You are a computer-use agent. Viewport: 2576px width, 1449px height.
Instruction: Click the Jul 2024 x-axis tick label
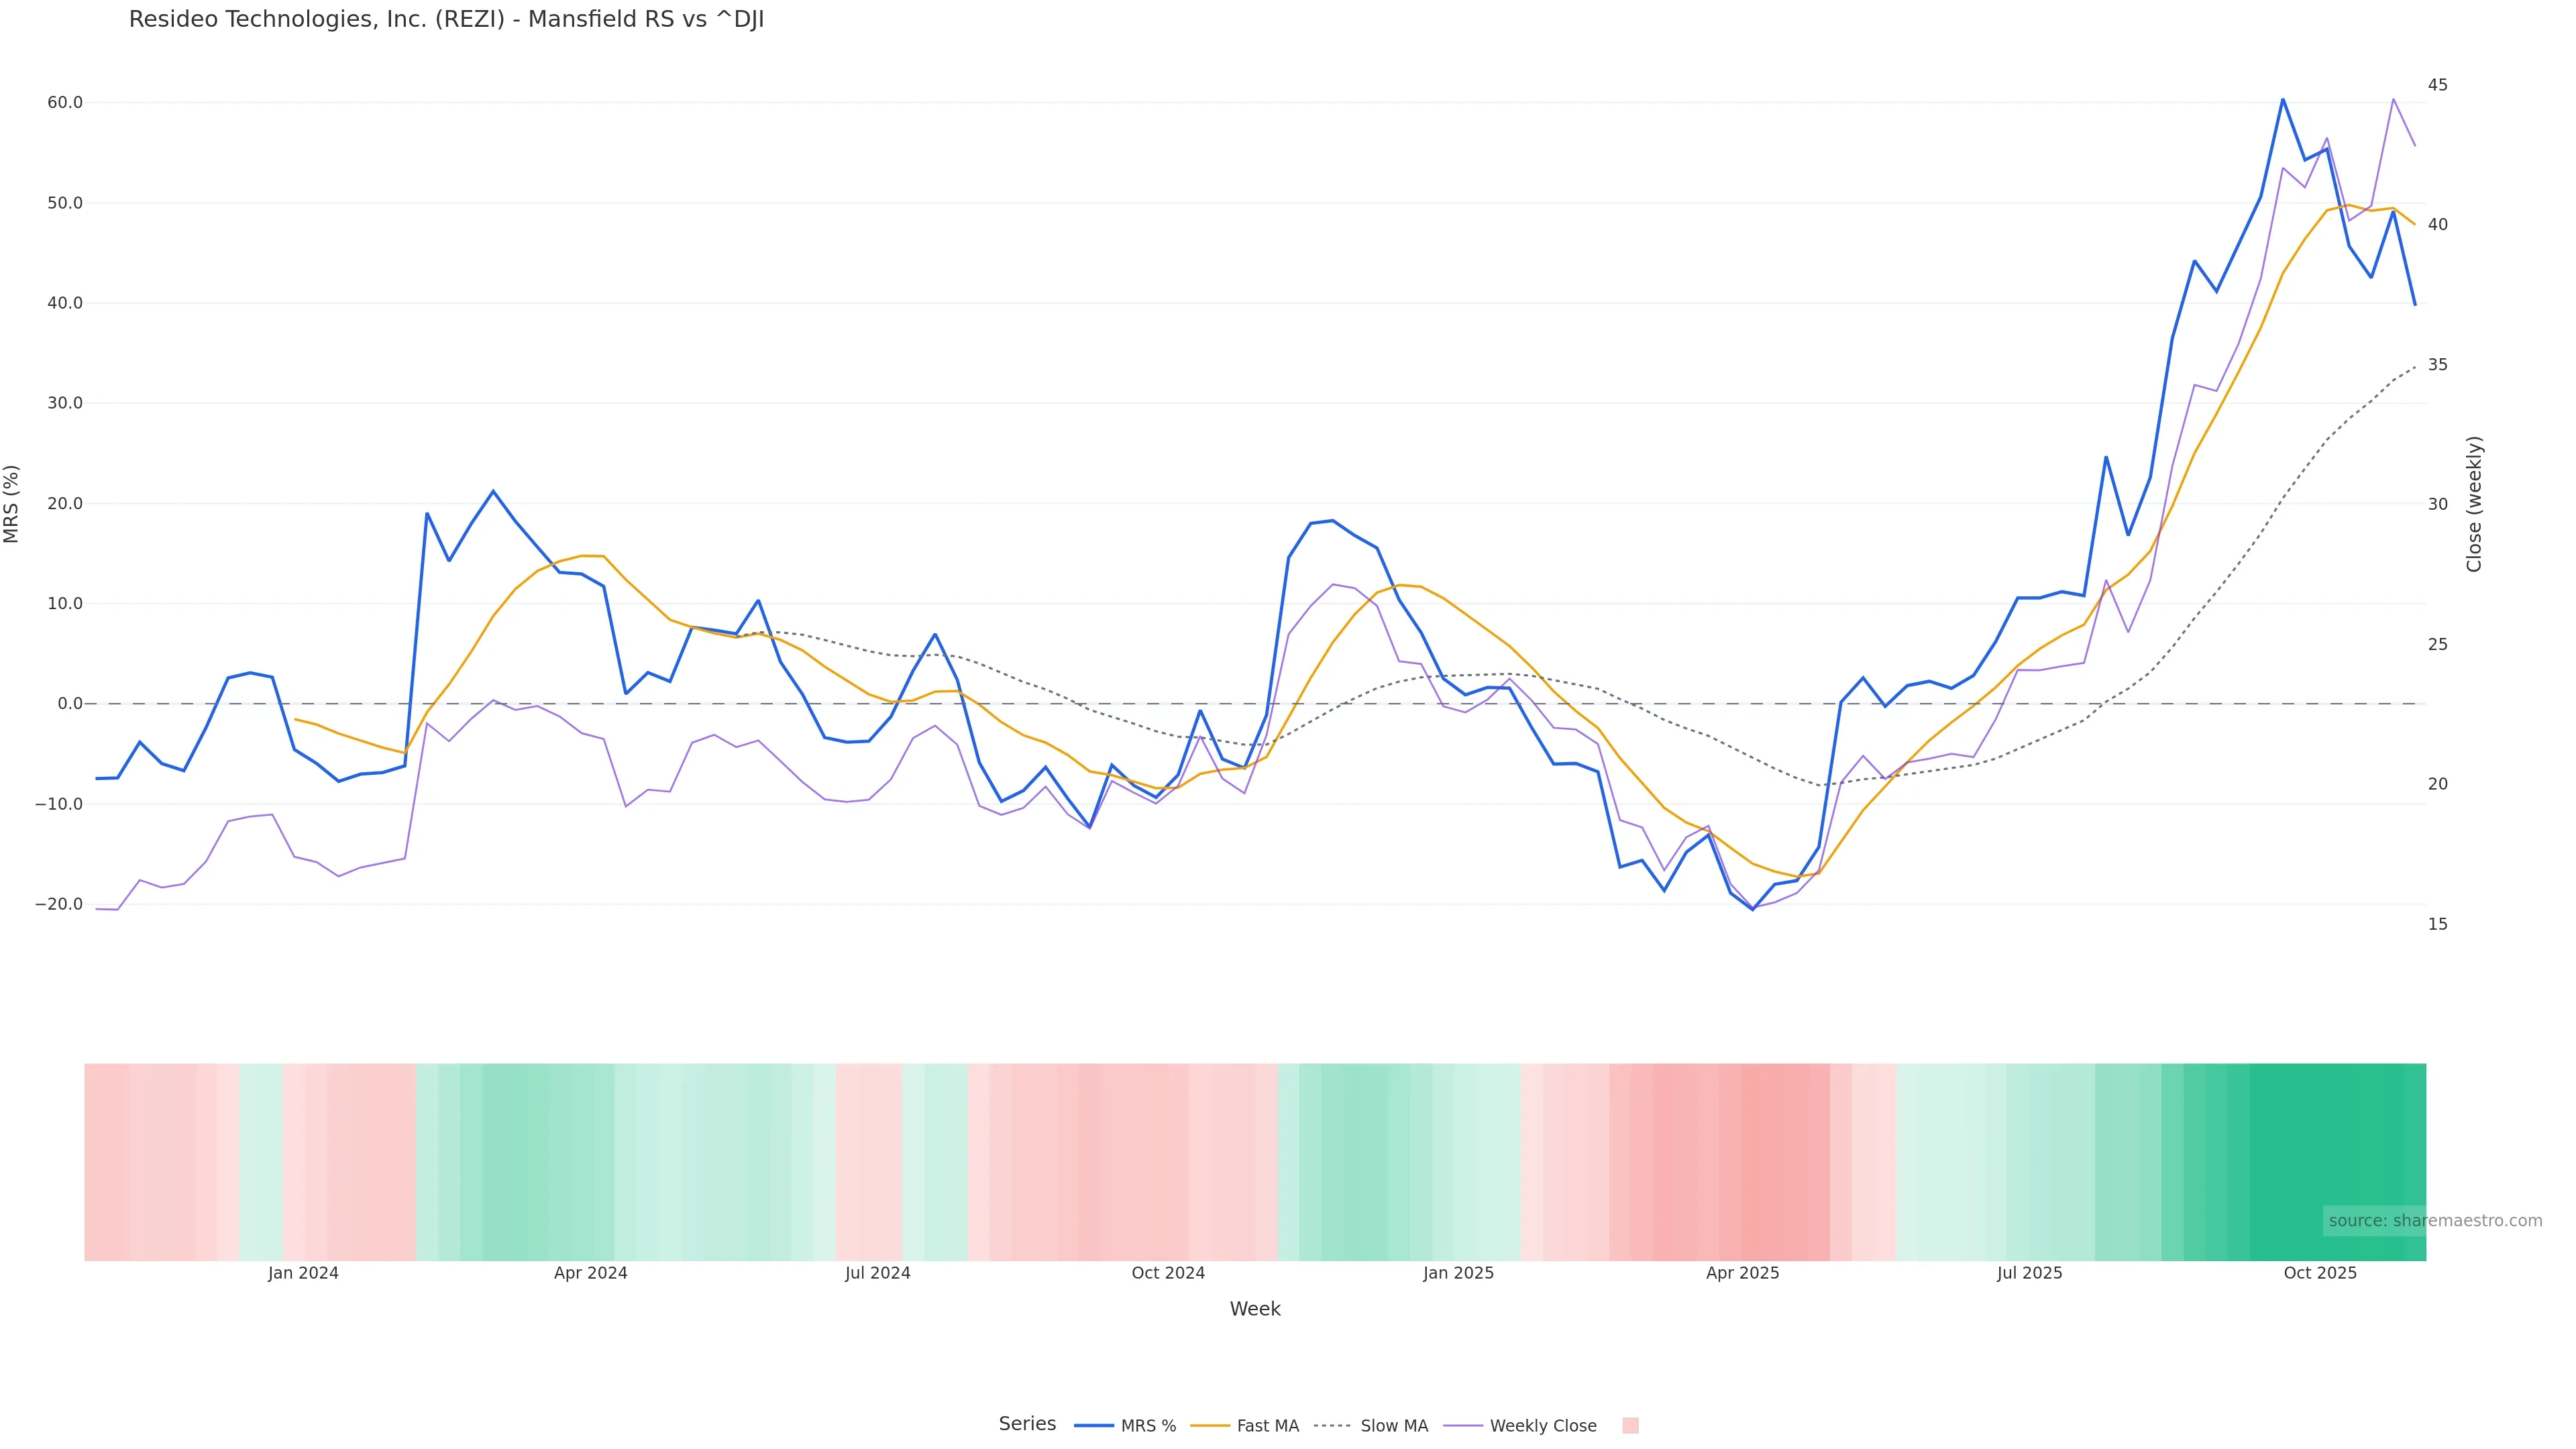[877, 1273]
